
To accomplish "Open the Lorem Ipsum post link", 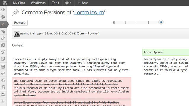I will pyautogui.click(x=89, y=13).
